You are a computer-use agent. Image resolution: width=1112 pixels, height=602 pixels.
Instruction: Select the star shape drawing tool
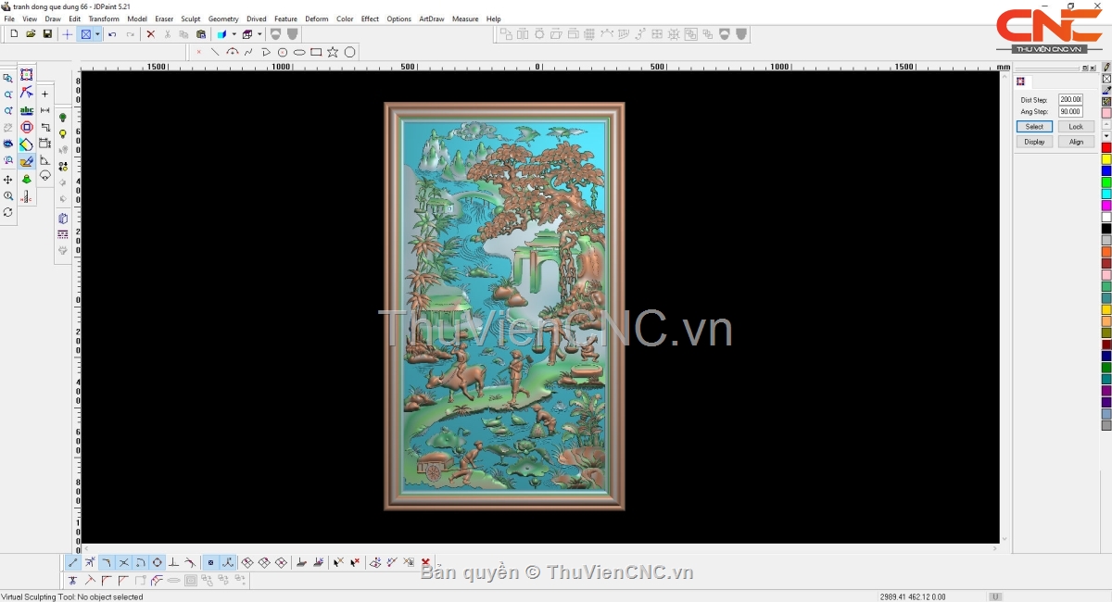click(333, 53)
